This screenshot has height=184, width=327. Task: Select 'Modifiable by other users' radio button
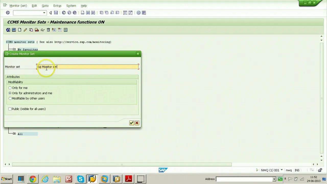[x=10, y=98]
